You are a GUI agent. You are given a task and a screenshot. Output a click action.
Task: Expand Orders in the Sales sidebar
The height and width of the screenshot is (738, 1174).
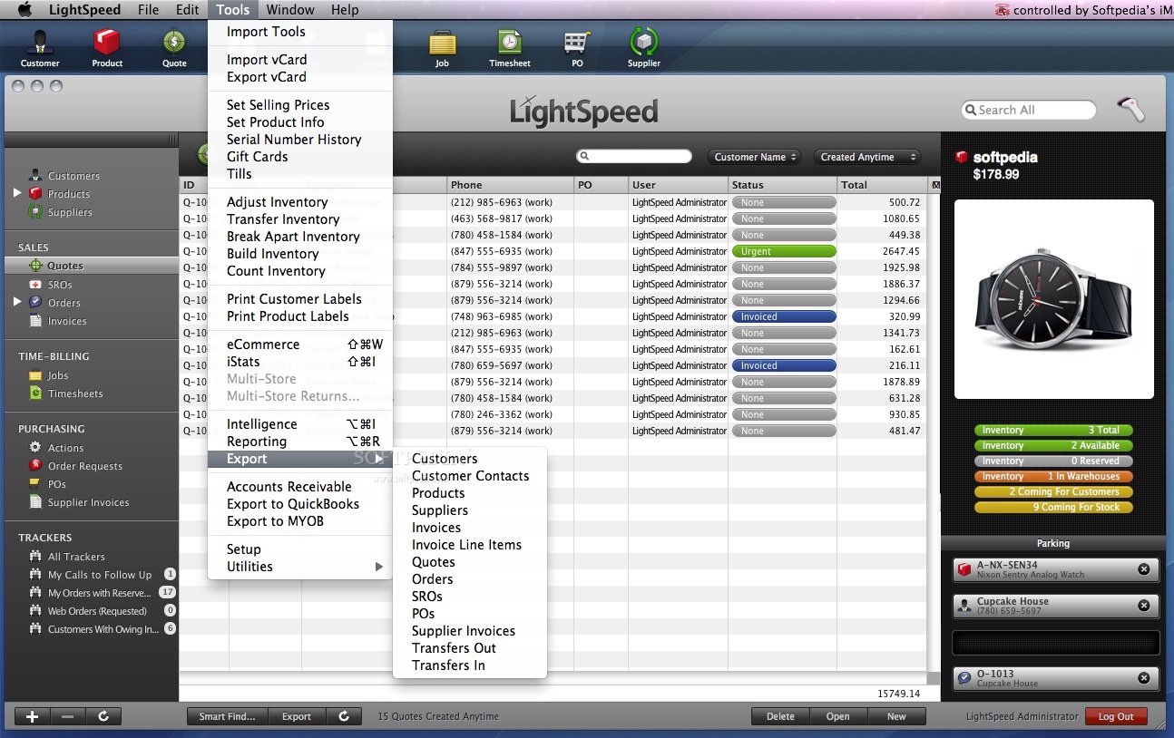15,303
